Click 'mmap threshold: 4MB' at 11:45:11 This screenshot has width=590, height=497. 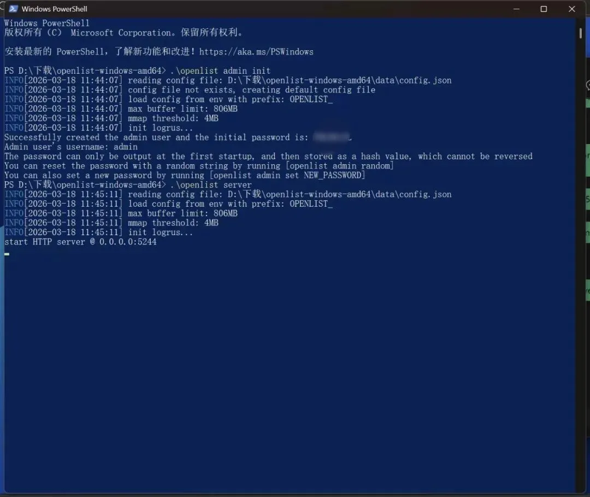click(173, 223)
